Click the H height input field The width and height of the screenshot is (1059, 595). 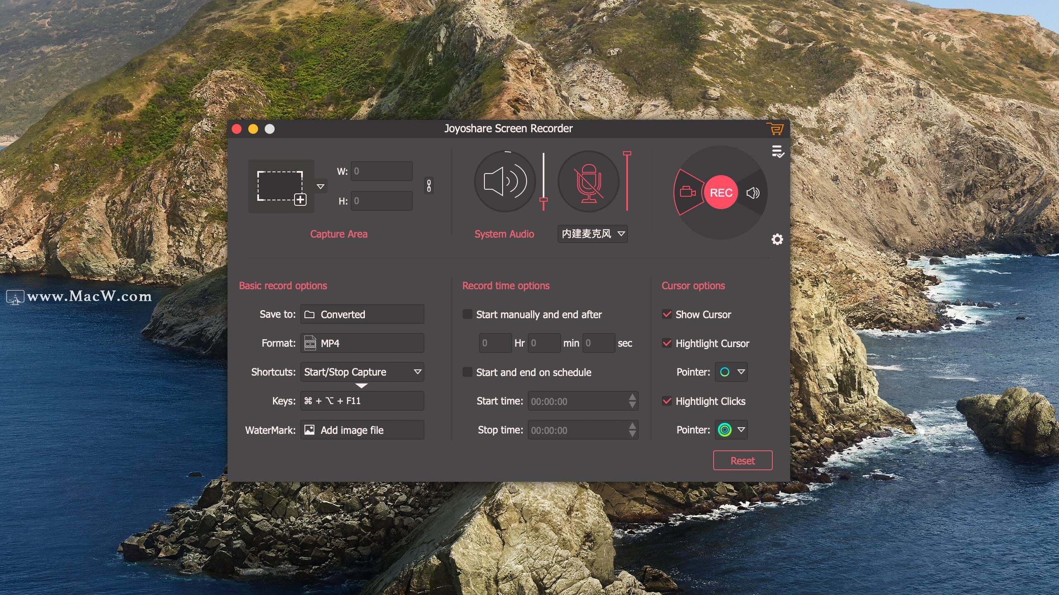(382, 201)
